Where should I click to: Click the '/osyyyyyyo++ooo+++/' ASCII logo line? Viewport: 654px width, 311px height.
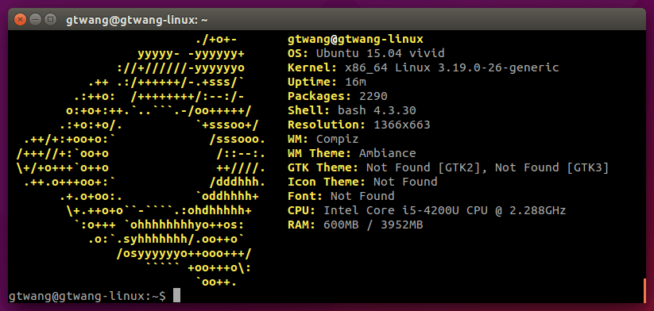[x=184, y=253]
